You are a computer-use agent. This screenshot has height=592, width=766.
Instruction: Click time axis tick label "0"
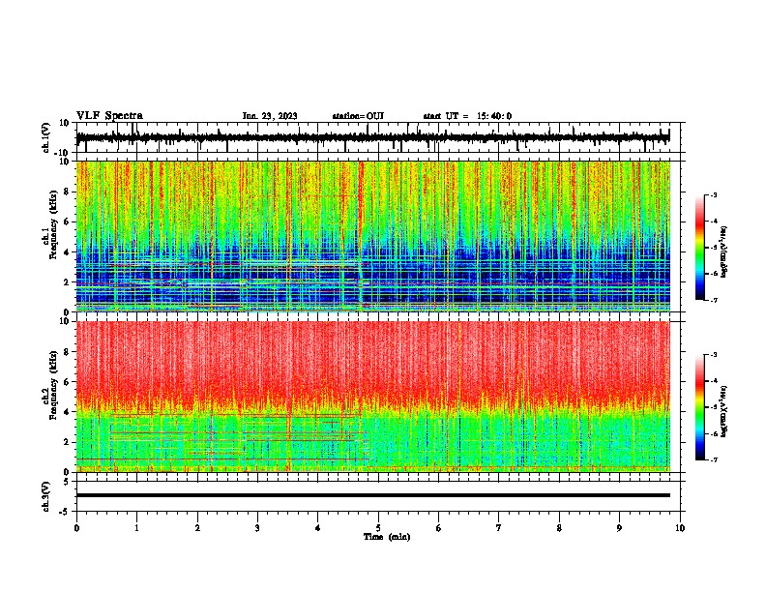[76, 528]
